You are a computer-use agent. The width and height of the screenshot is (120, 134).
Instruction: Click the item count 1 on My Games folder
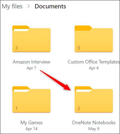[x=16, y=109]
